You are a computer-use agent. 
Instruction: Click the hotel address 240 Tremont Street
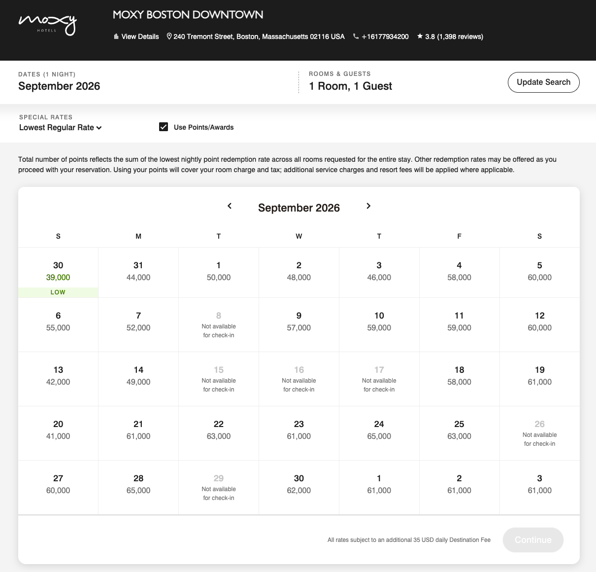coord(256,36)
